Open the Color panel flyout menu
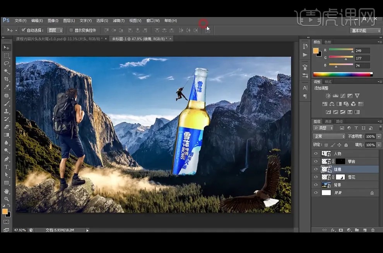 click(x=380, y=42)
